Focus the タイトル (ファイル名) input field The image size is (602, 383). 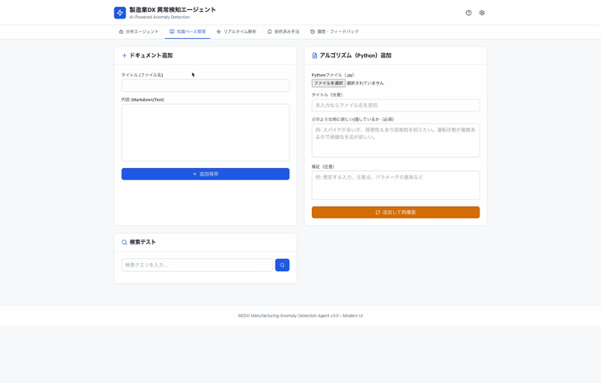point(206,86)
